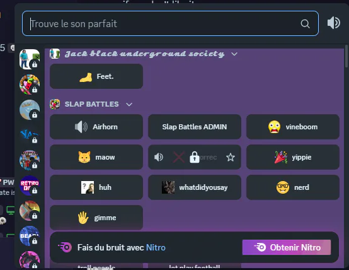
Task: Click the lock icon on locked sound
Action: 194,157
